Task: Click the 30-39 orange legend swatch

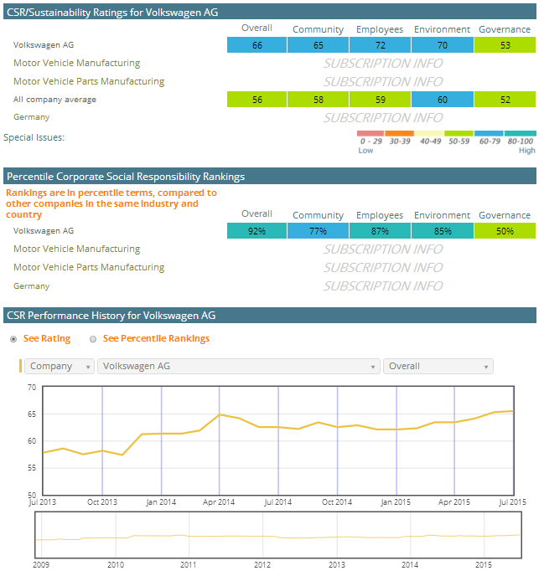Action: [400, 133]
